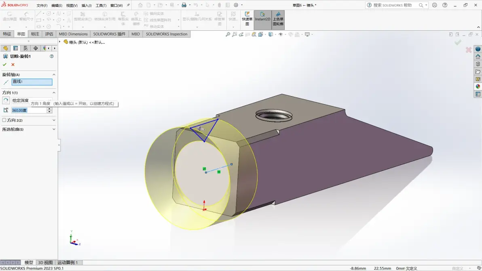Toggle the 快速草图 rapid sketch button

247,20
